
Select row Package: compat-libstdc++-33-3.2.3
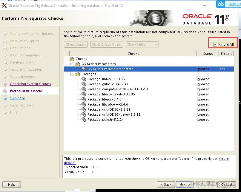click(x=149, y=89)
